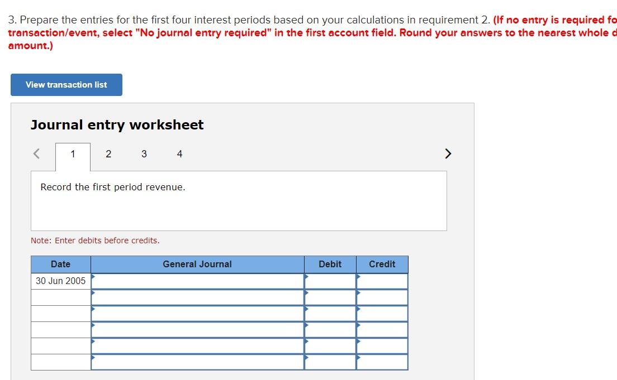Open General Journal account field in 30 Jun 2005 row
The width and height of the screenshot is (617, 380).
[197, 281]
